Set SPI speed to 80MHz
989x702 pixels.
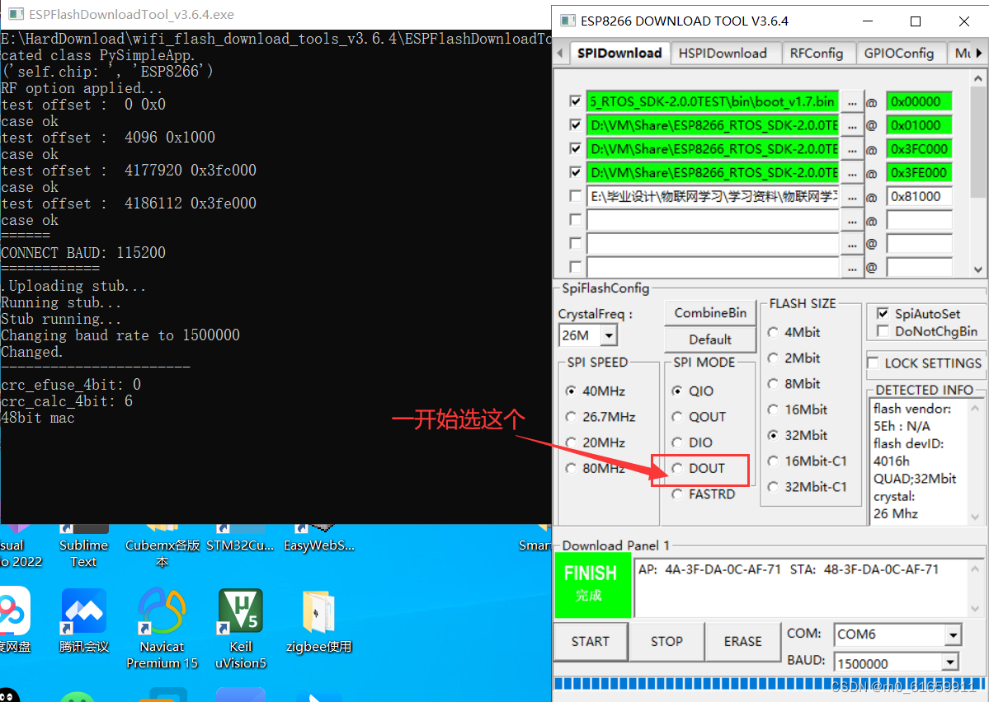coord(572,468)
